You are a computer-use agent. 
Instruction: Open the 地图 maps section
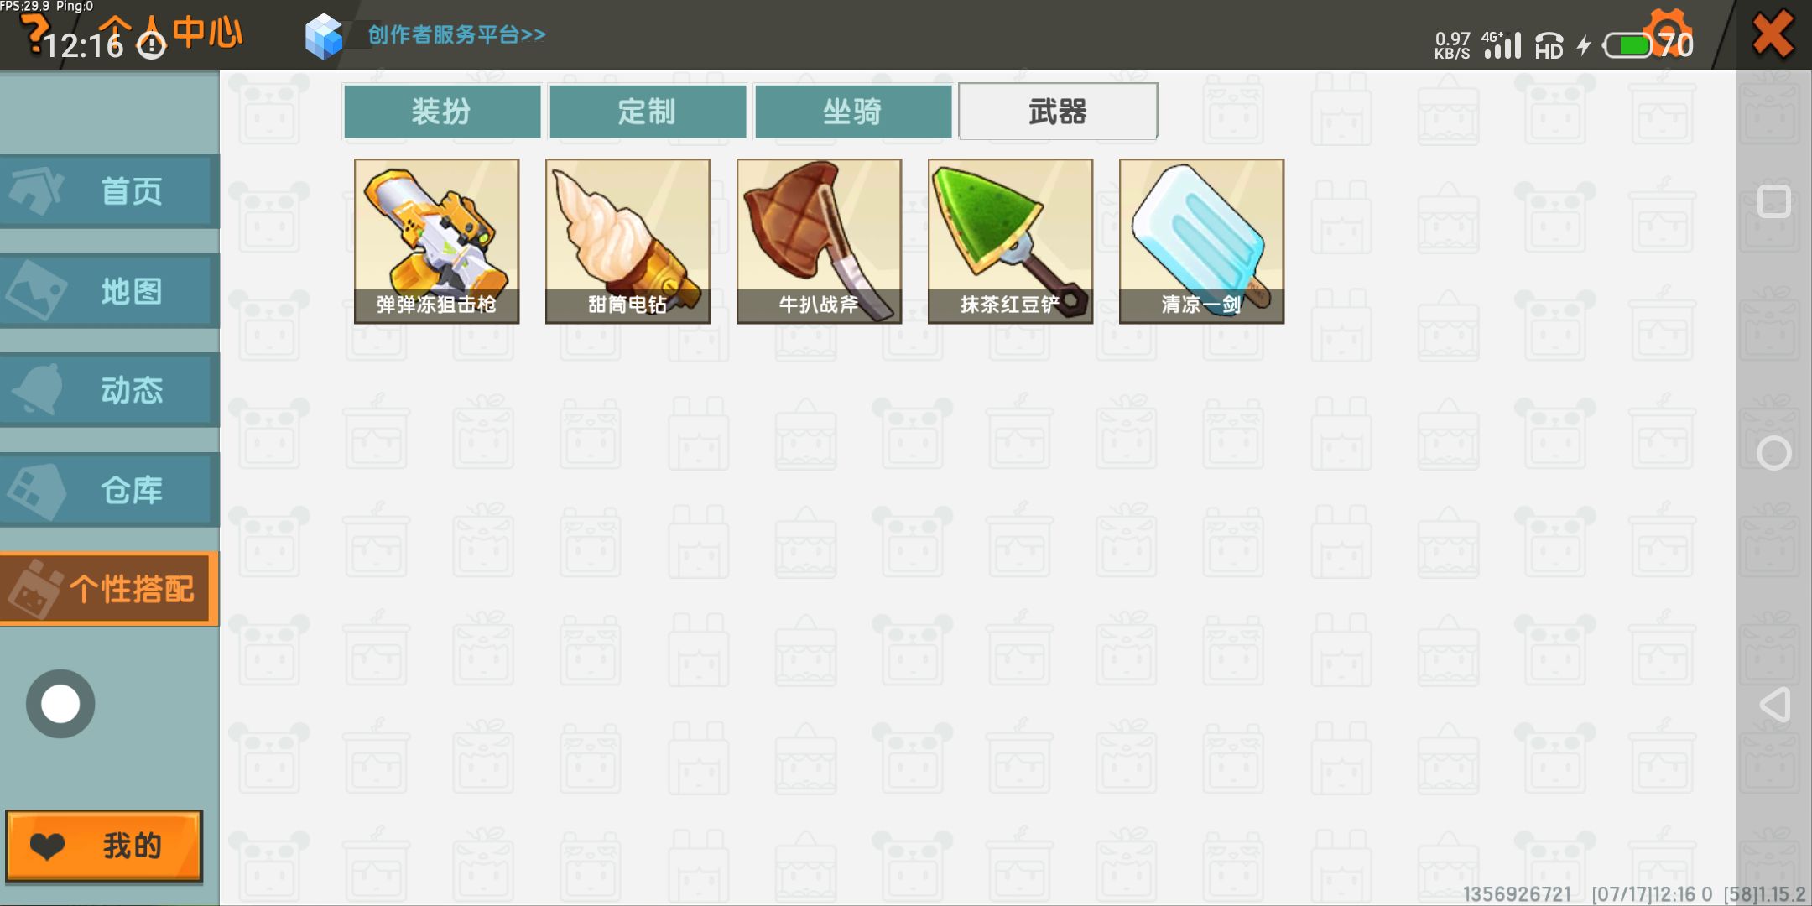click(x=109, y=291)
